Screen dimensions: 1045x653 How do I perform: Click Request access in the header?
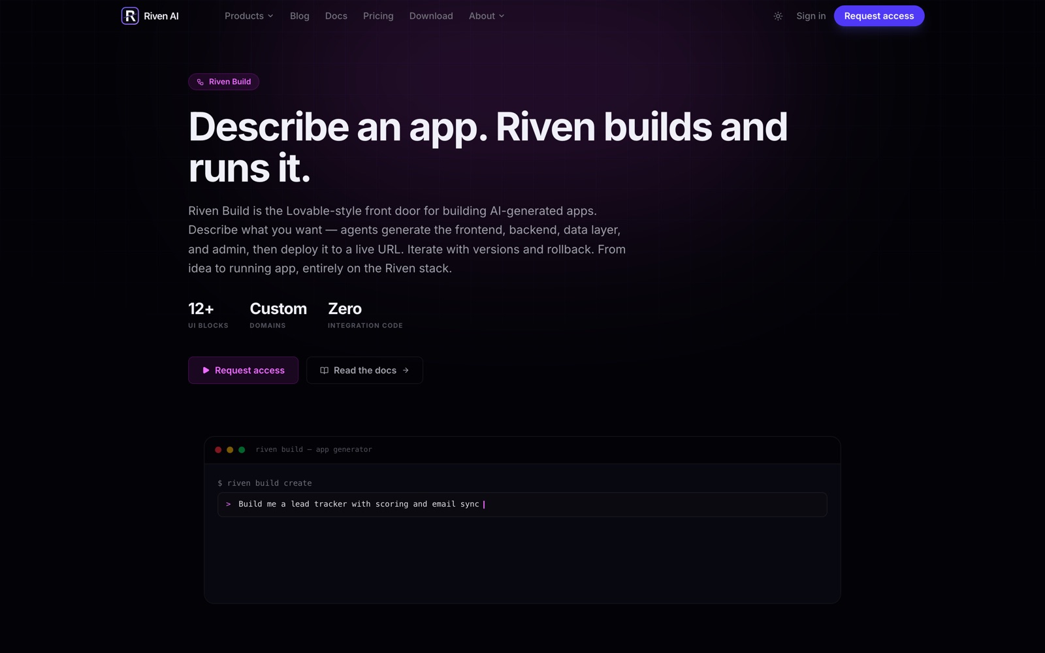click(879, 16)
